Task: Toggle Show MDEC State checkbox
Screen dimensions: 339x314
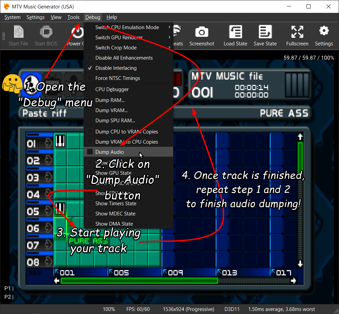Action: 90,214
